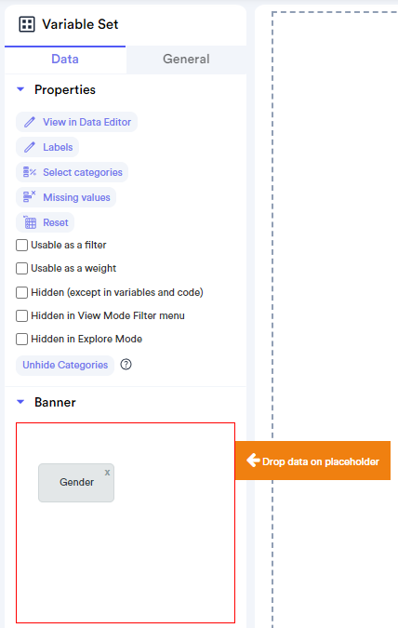Select the Data tab
This screenshot has height=628, width=398.
65,60
